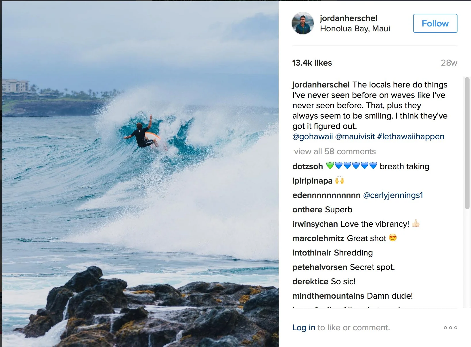Click the Follow button
The height and width of the screenshot is (347, 471).
pyautogui.click(x=435, y=23)
